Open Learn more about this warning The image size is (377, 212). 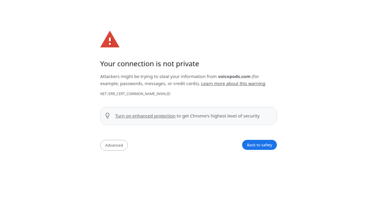[x=233, y=84]
